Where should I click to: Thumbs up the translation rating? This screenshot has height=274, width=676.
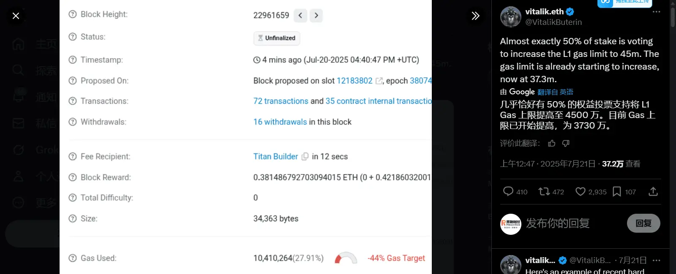[552, 143]
